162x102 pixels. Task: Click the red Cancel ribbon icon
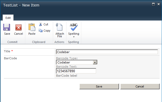pos(18,27)
